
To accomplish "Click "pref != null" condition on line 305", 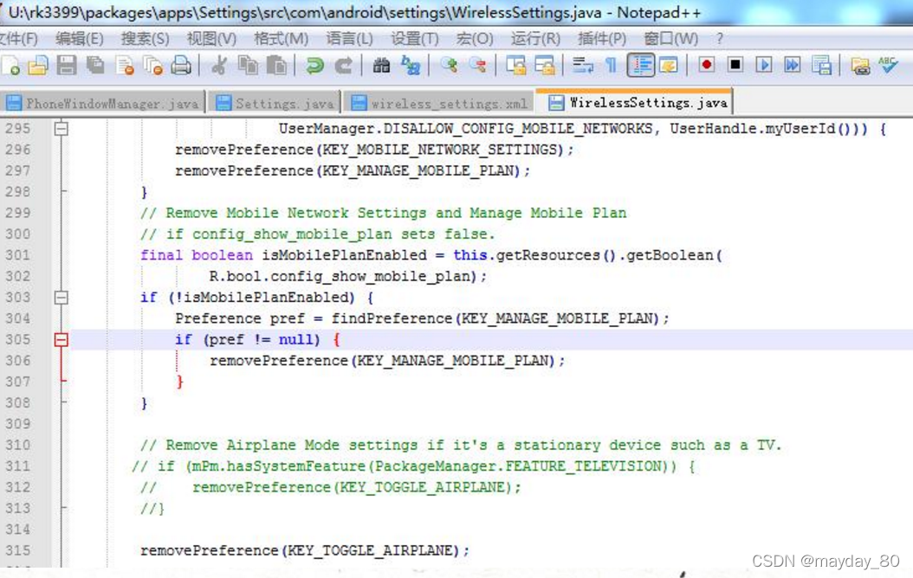I will [262, 339].
